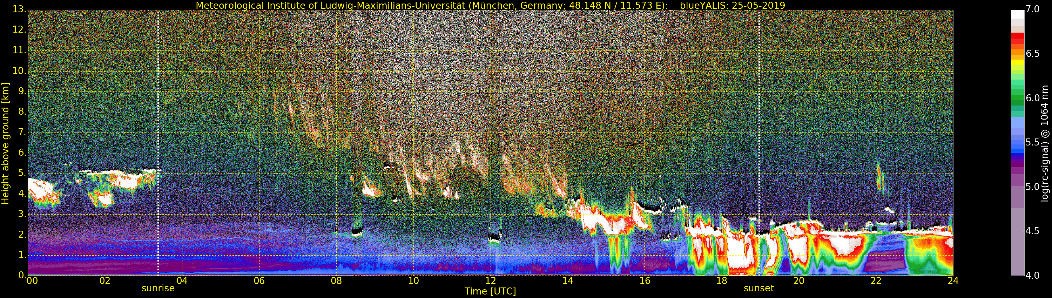
Task: Click the white dotted sunset marker line
Action: tap(760, 143)
